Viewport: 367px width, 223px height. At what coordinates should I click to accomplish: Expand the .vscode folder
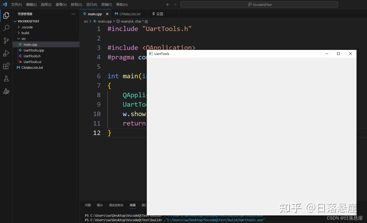[x=19, y=27]
